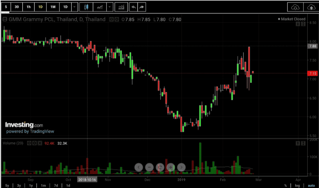Open the indicators icon in the toolbar
This screenshot has height=188, width=319.
pos(121,7)
